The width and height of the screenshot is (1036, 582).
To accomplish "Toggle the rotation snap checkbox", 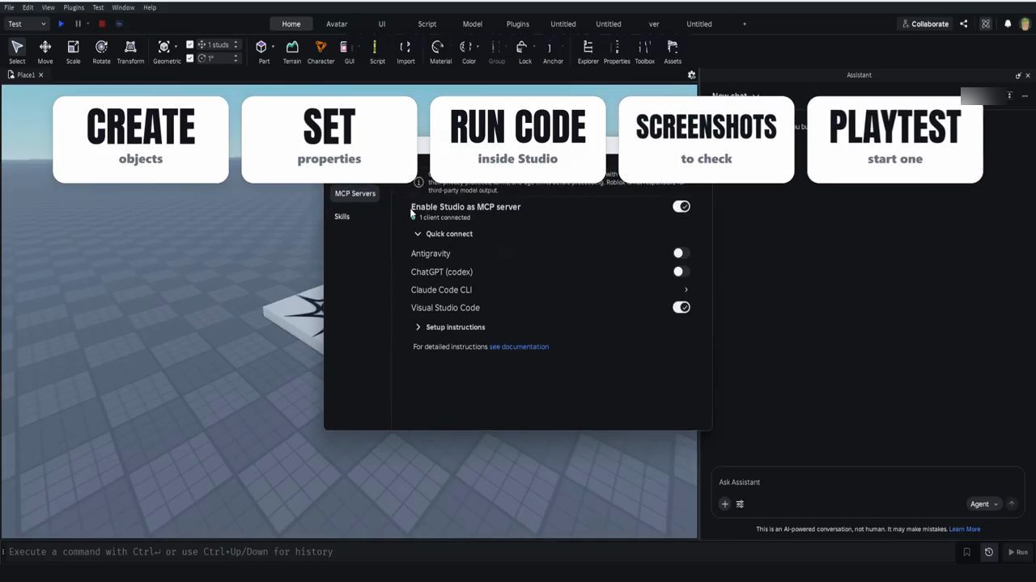I will [x=190, y=58].
